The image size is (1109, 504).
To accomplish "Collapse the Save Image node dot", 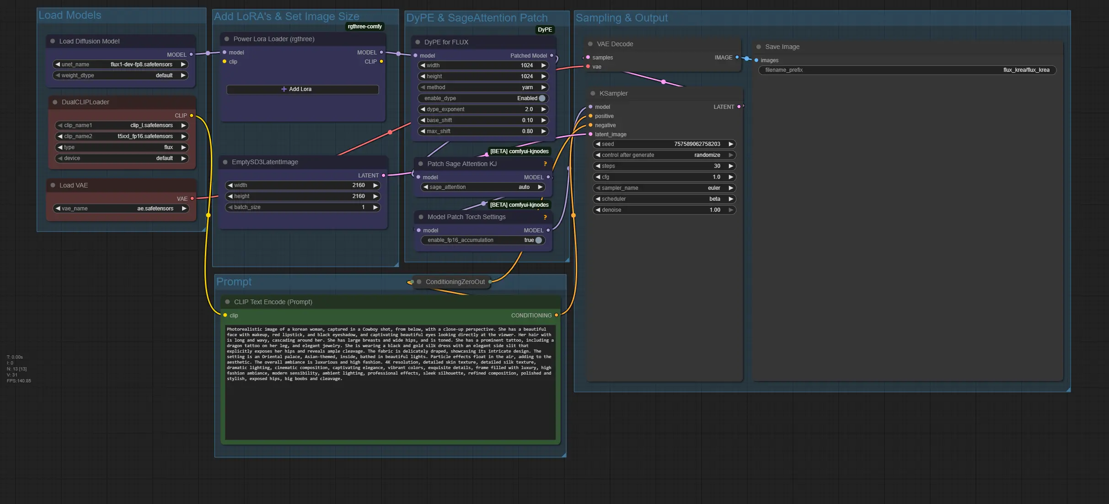I will tap(759, 47).
